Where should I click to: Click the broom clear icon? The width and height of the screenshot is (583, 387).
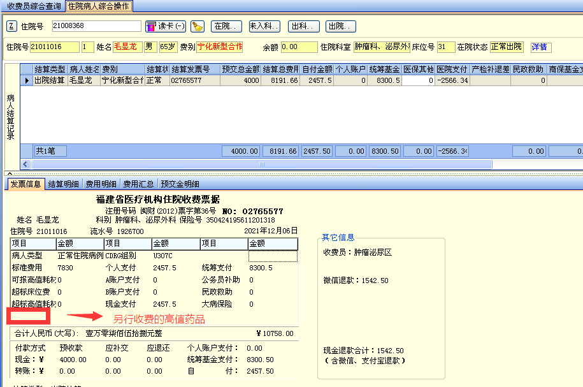point(197,26)
